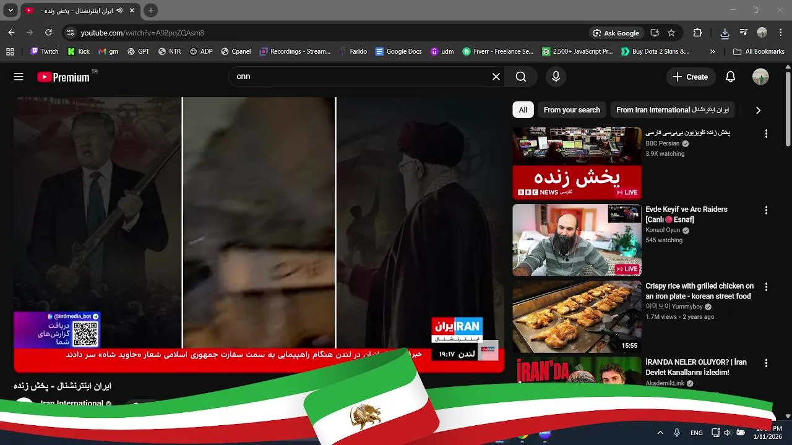Open the volume speaker tray icon
The image size is (792, 445).
728,433
